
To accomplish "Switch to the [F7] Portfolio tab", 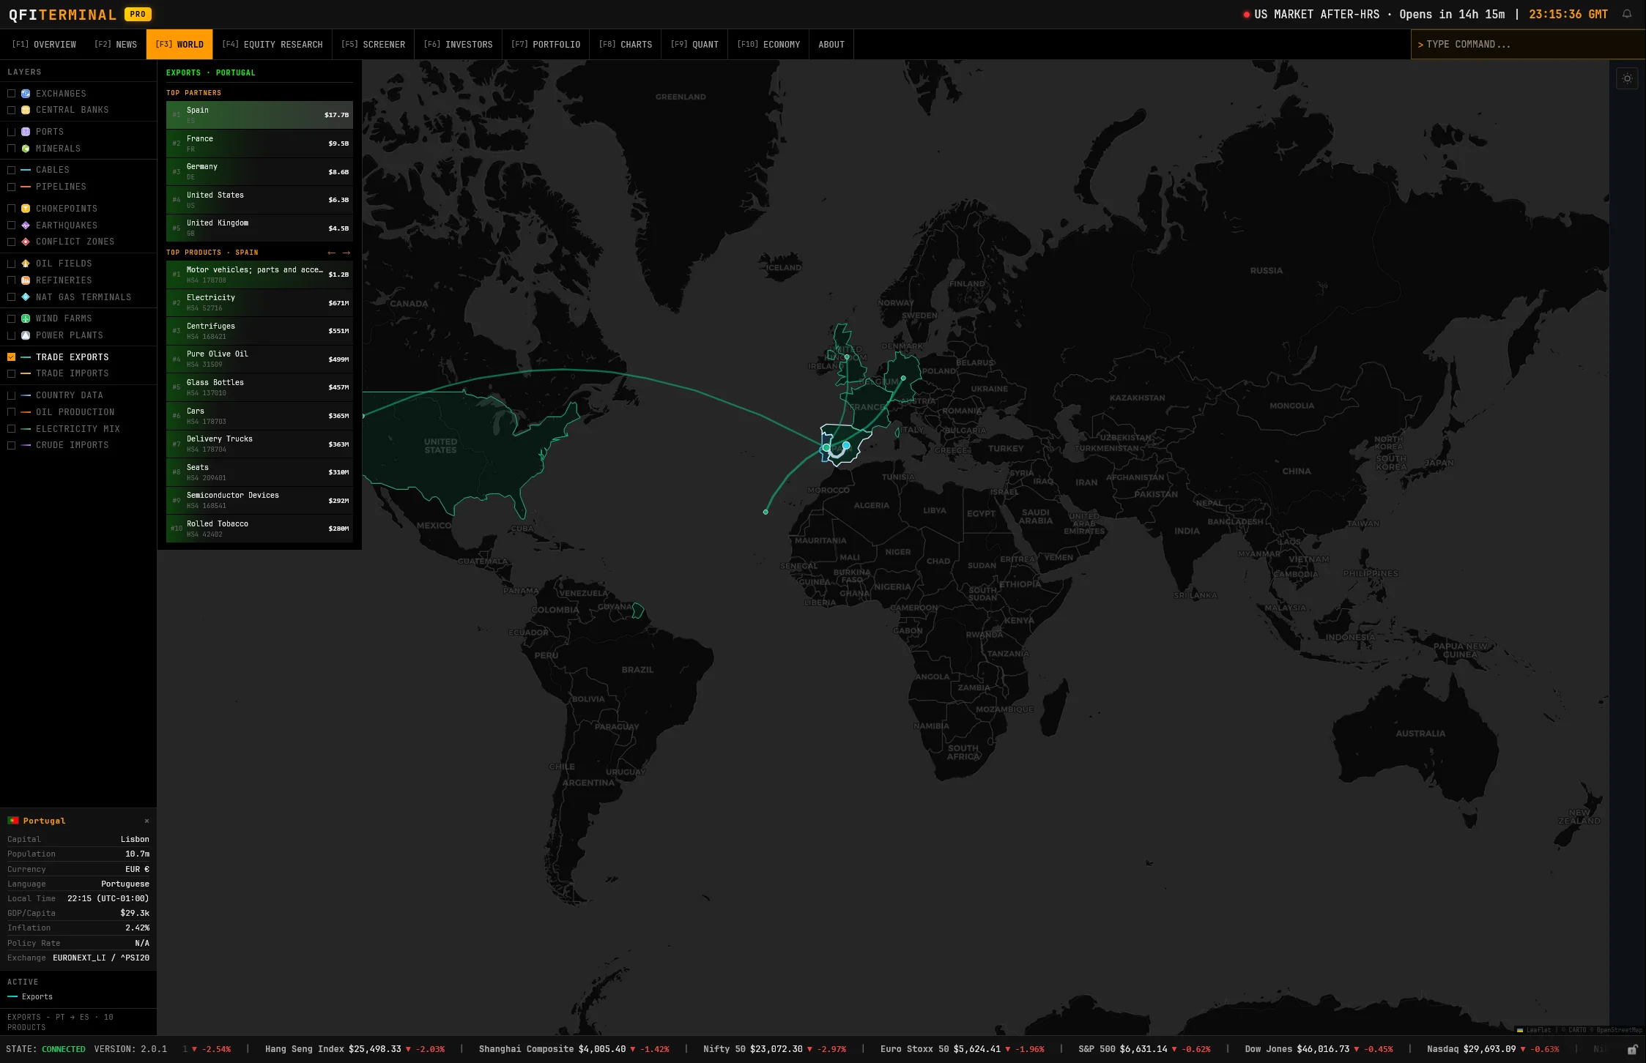I will 546,44.
